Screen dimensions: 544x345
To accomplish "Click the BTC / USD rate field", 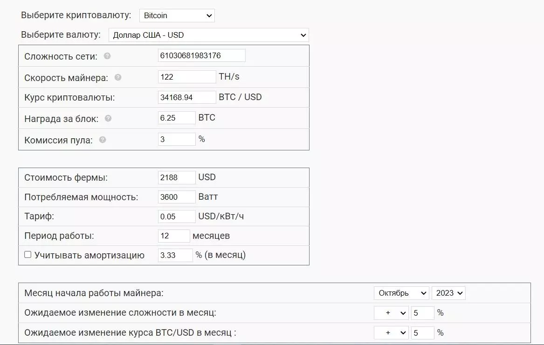I will 186,97.
